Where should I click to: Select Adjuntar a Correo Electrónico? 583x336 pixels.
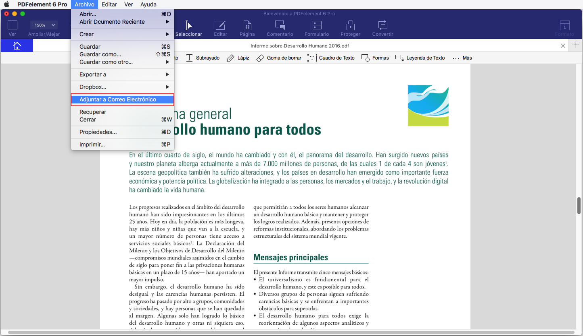123,99
